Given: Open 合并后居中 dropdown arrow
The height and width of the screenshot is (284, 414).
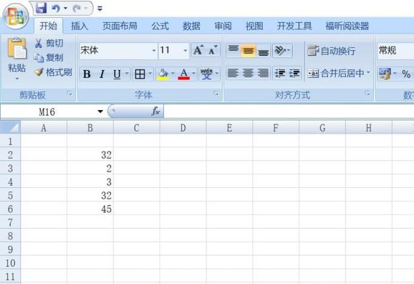Looking at the screenshot, I should click(x=368, y=72).
